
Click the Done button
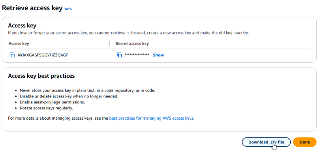coord(305,142)
